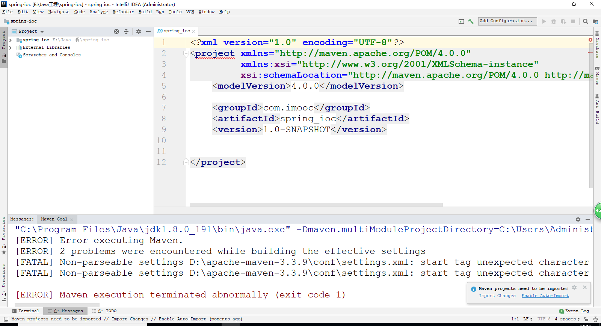Click 'Maven execution terminated abnormally' error line
The width and height of the screenshot is (601, 326).
click(180, 295)
